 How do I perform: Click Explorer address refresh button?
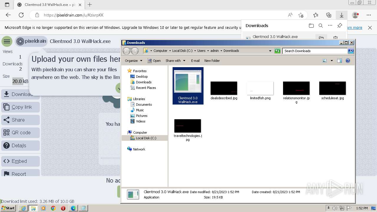(x=277, y=51)
